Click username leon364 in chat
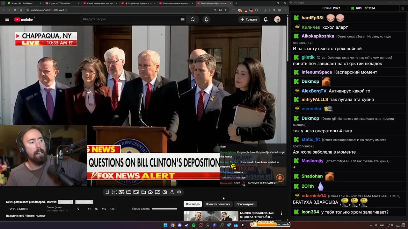 point(310,212)
